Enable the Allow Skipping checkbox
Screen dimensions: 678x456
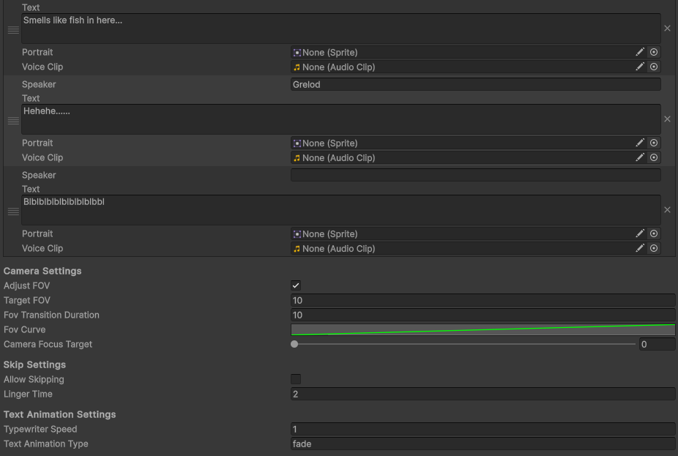point(296,379)
